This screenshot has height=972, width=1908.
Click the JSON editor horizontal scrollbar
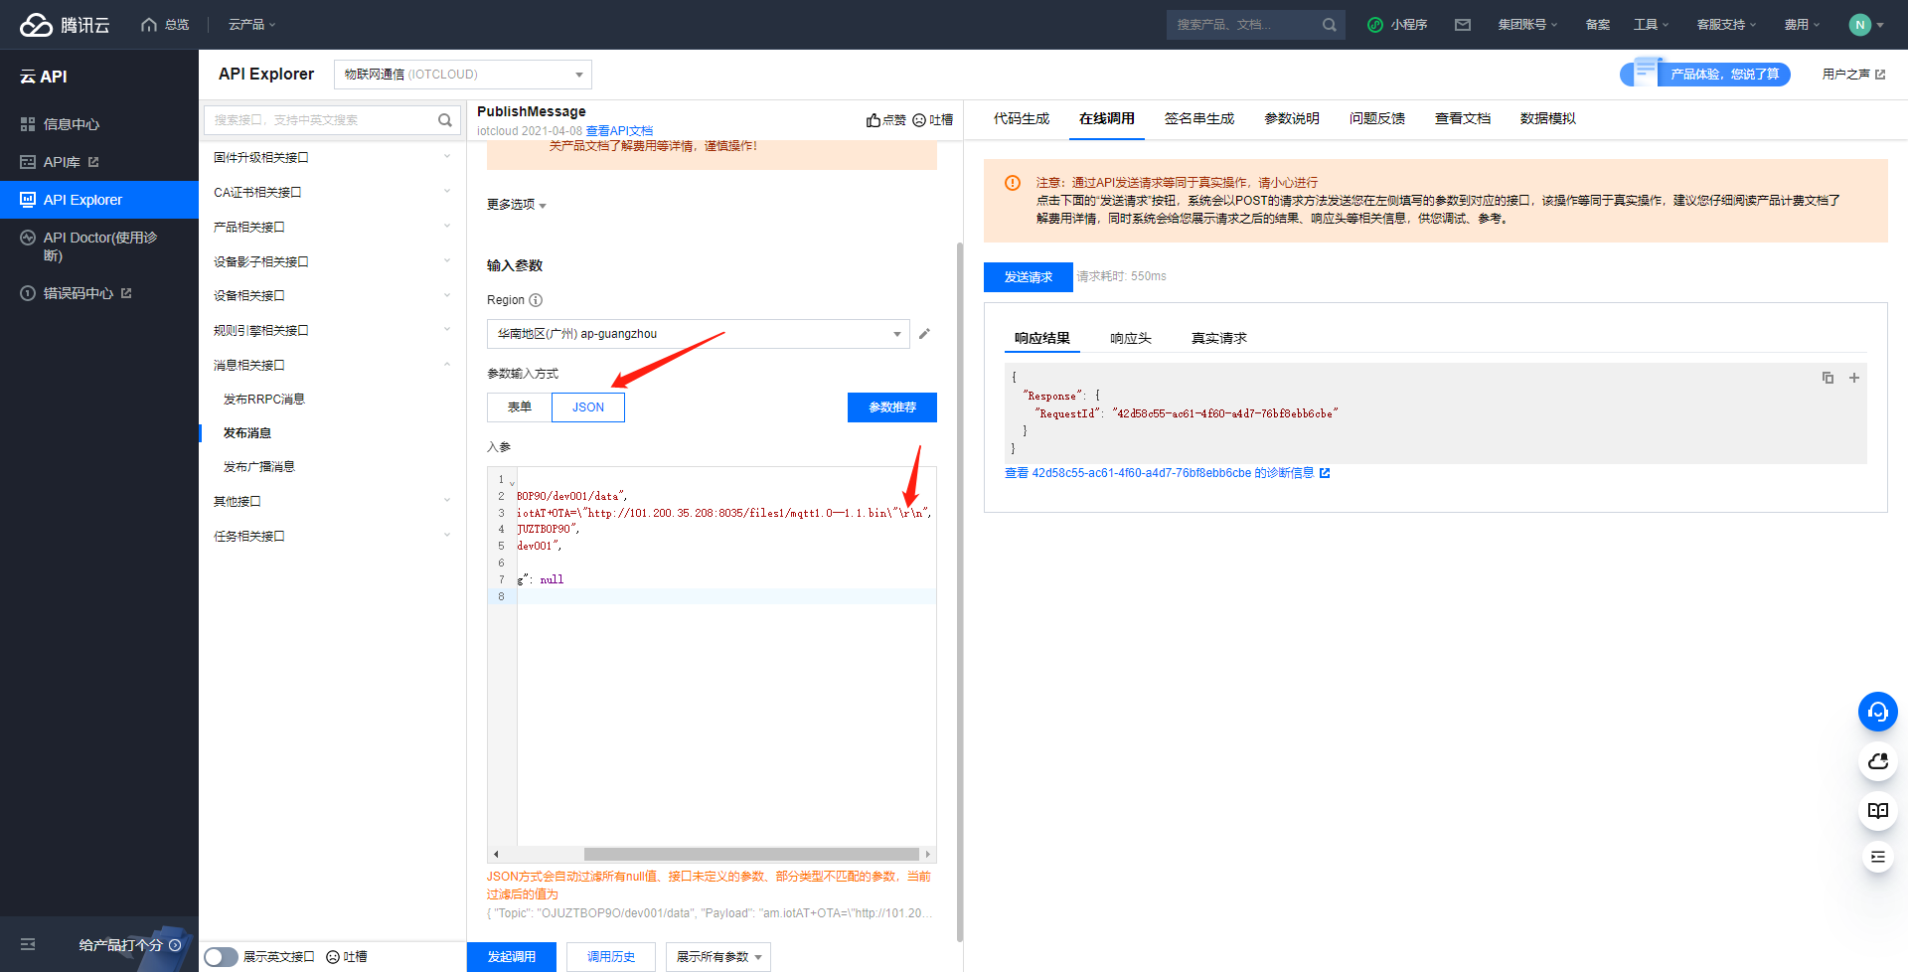[751, 855]
